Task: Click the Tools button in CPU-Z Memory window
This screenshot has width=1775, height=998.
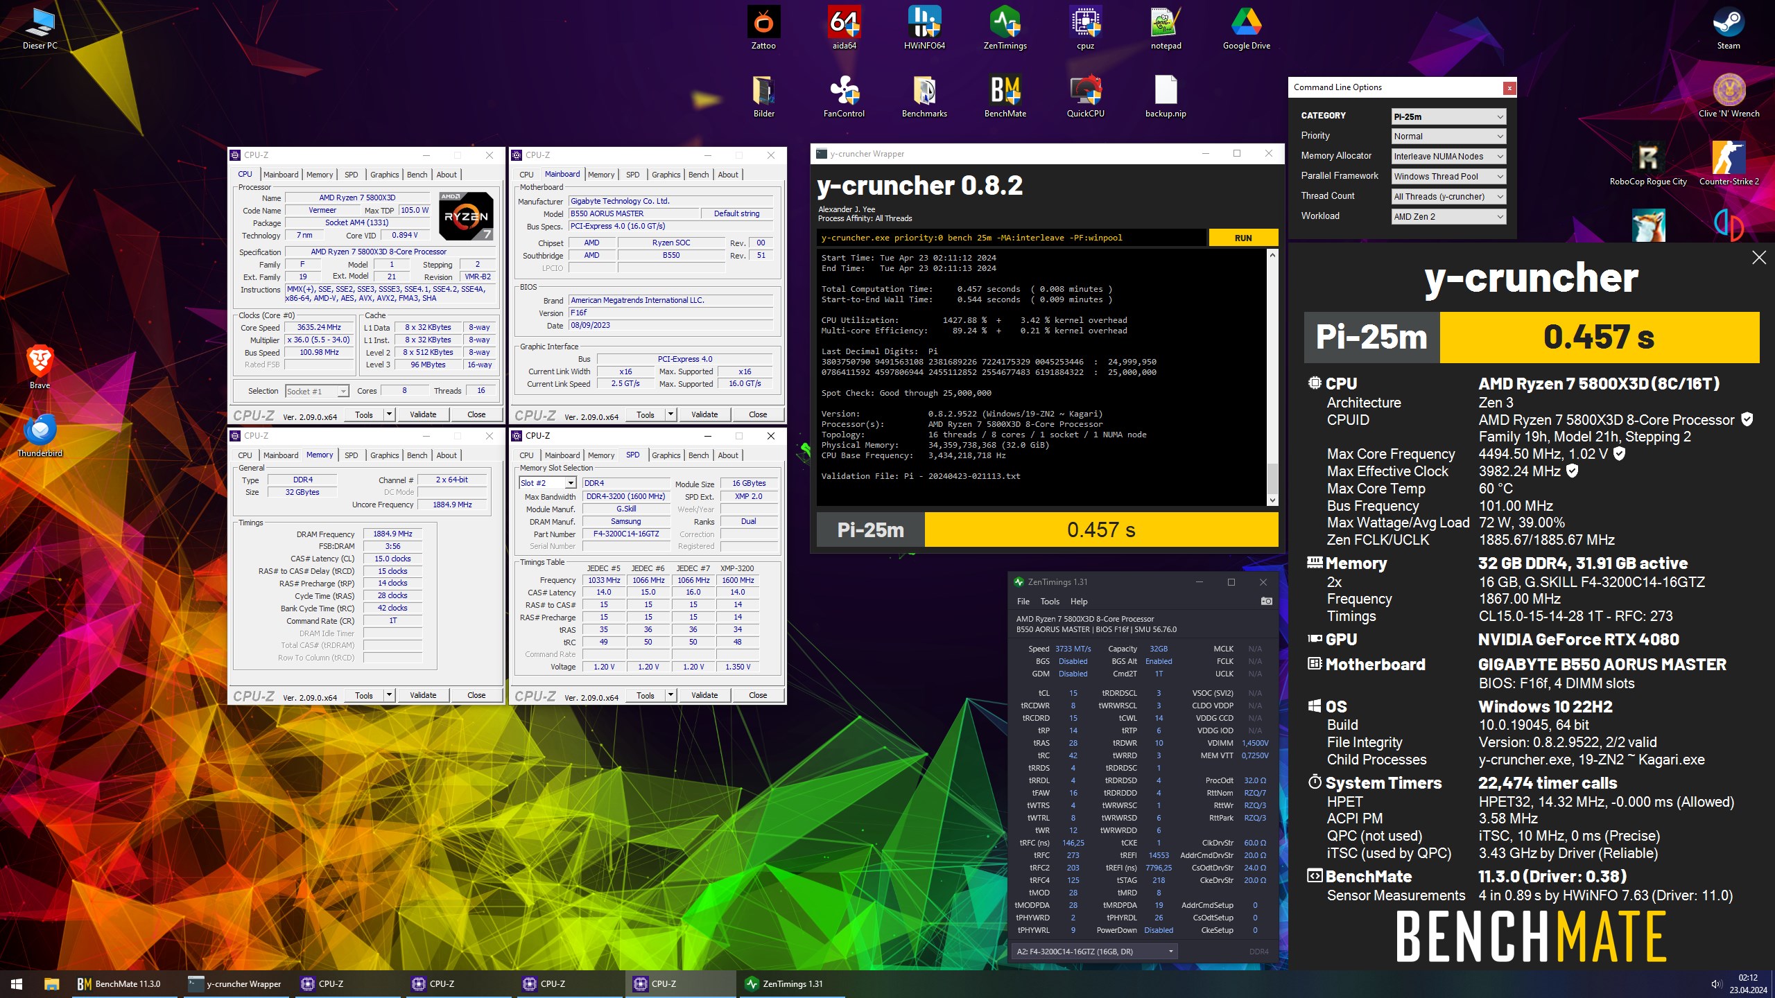Action: tap(364, 695)
